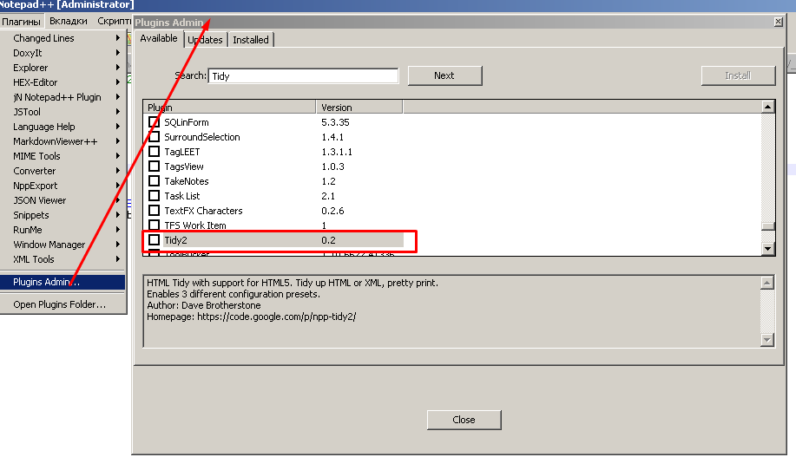Viewport: 796px width, 457px height.
Task: Tick the TextFX Characters checkbox
Action: (x=154, y=211)
